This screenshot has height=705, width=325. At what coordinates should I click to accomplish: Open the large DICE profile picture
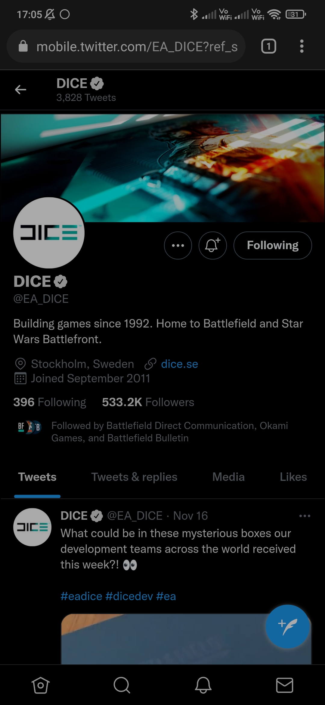pyautogui.click(x=49, y=233)
